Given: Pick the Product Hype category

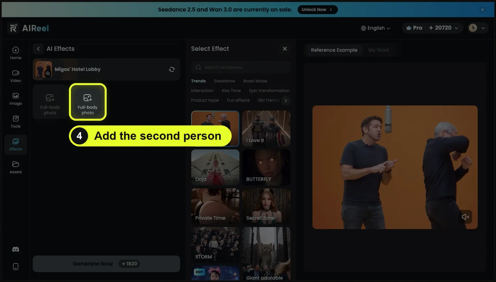Looking at the screenshot, I should point(205,100).
